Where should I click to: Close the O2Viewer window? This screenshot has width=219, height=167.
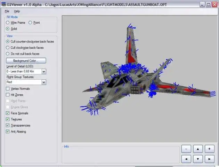click(x=215, y=5)
